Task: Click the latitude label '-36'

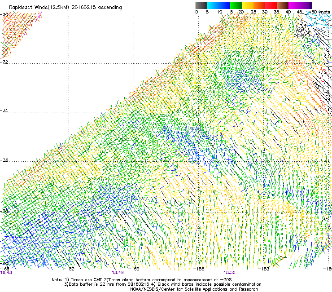Action: 4,160
